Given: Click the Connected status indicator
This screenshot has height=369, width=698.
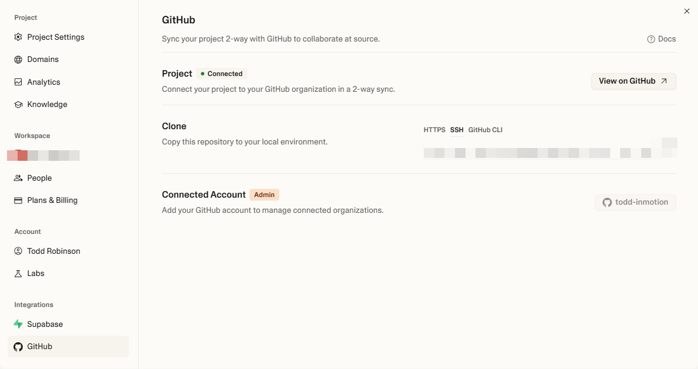Looking at the screenshot, I should (222, 73).
